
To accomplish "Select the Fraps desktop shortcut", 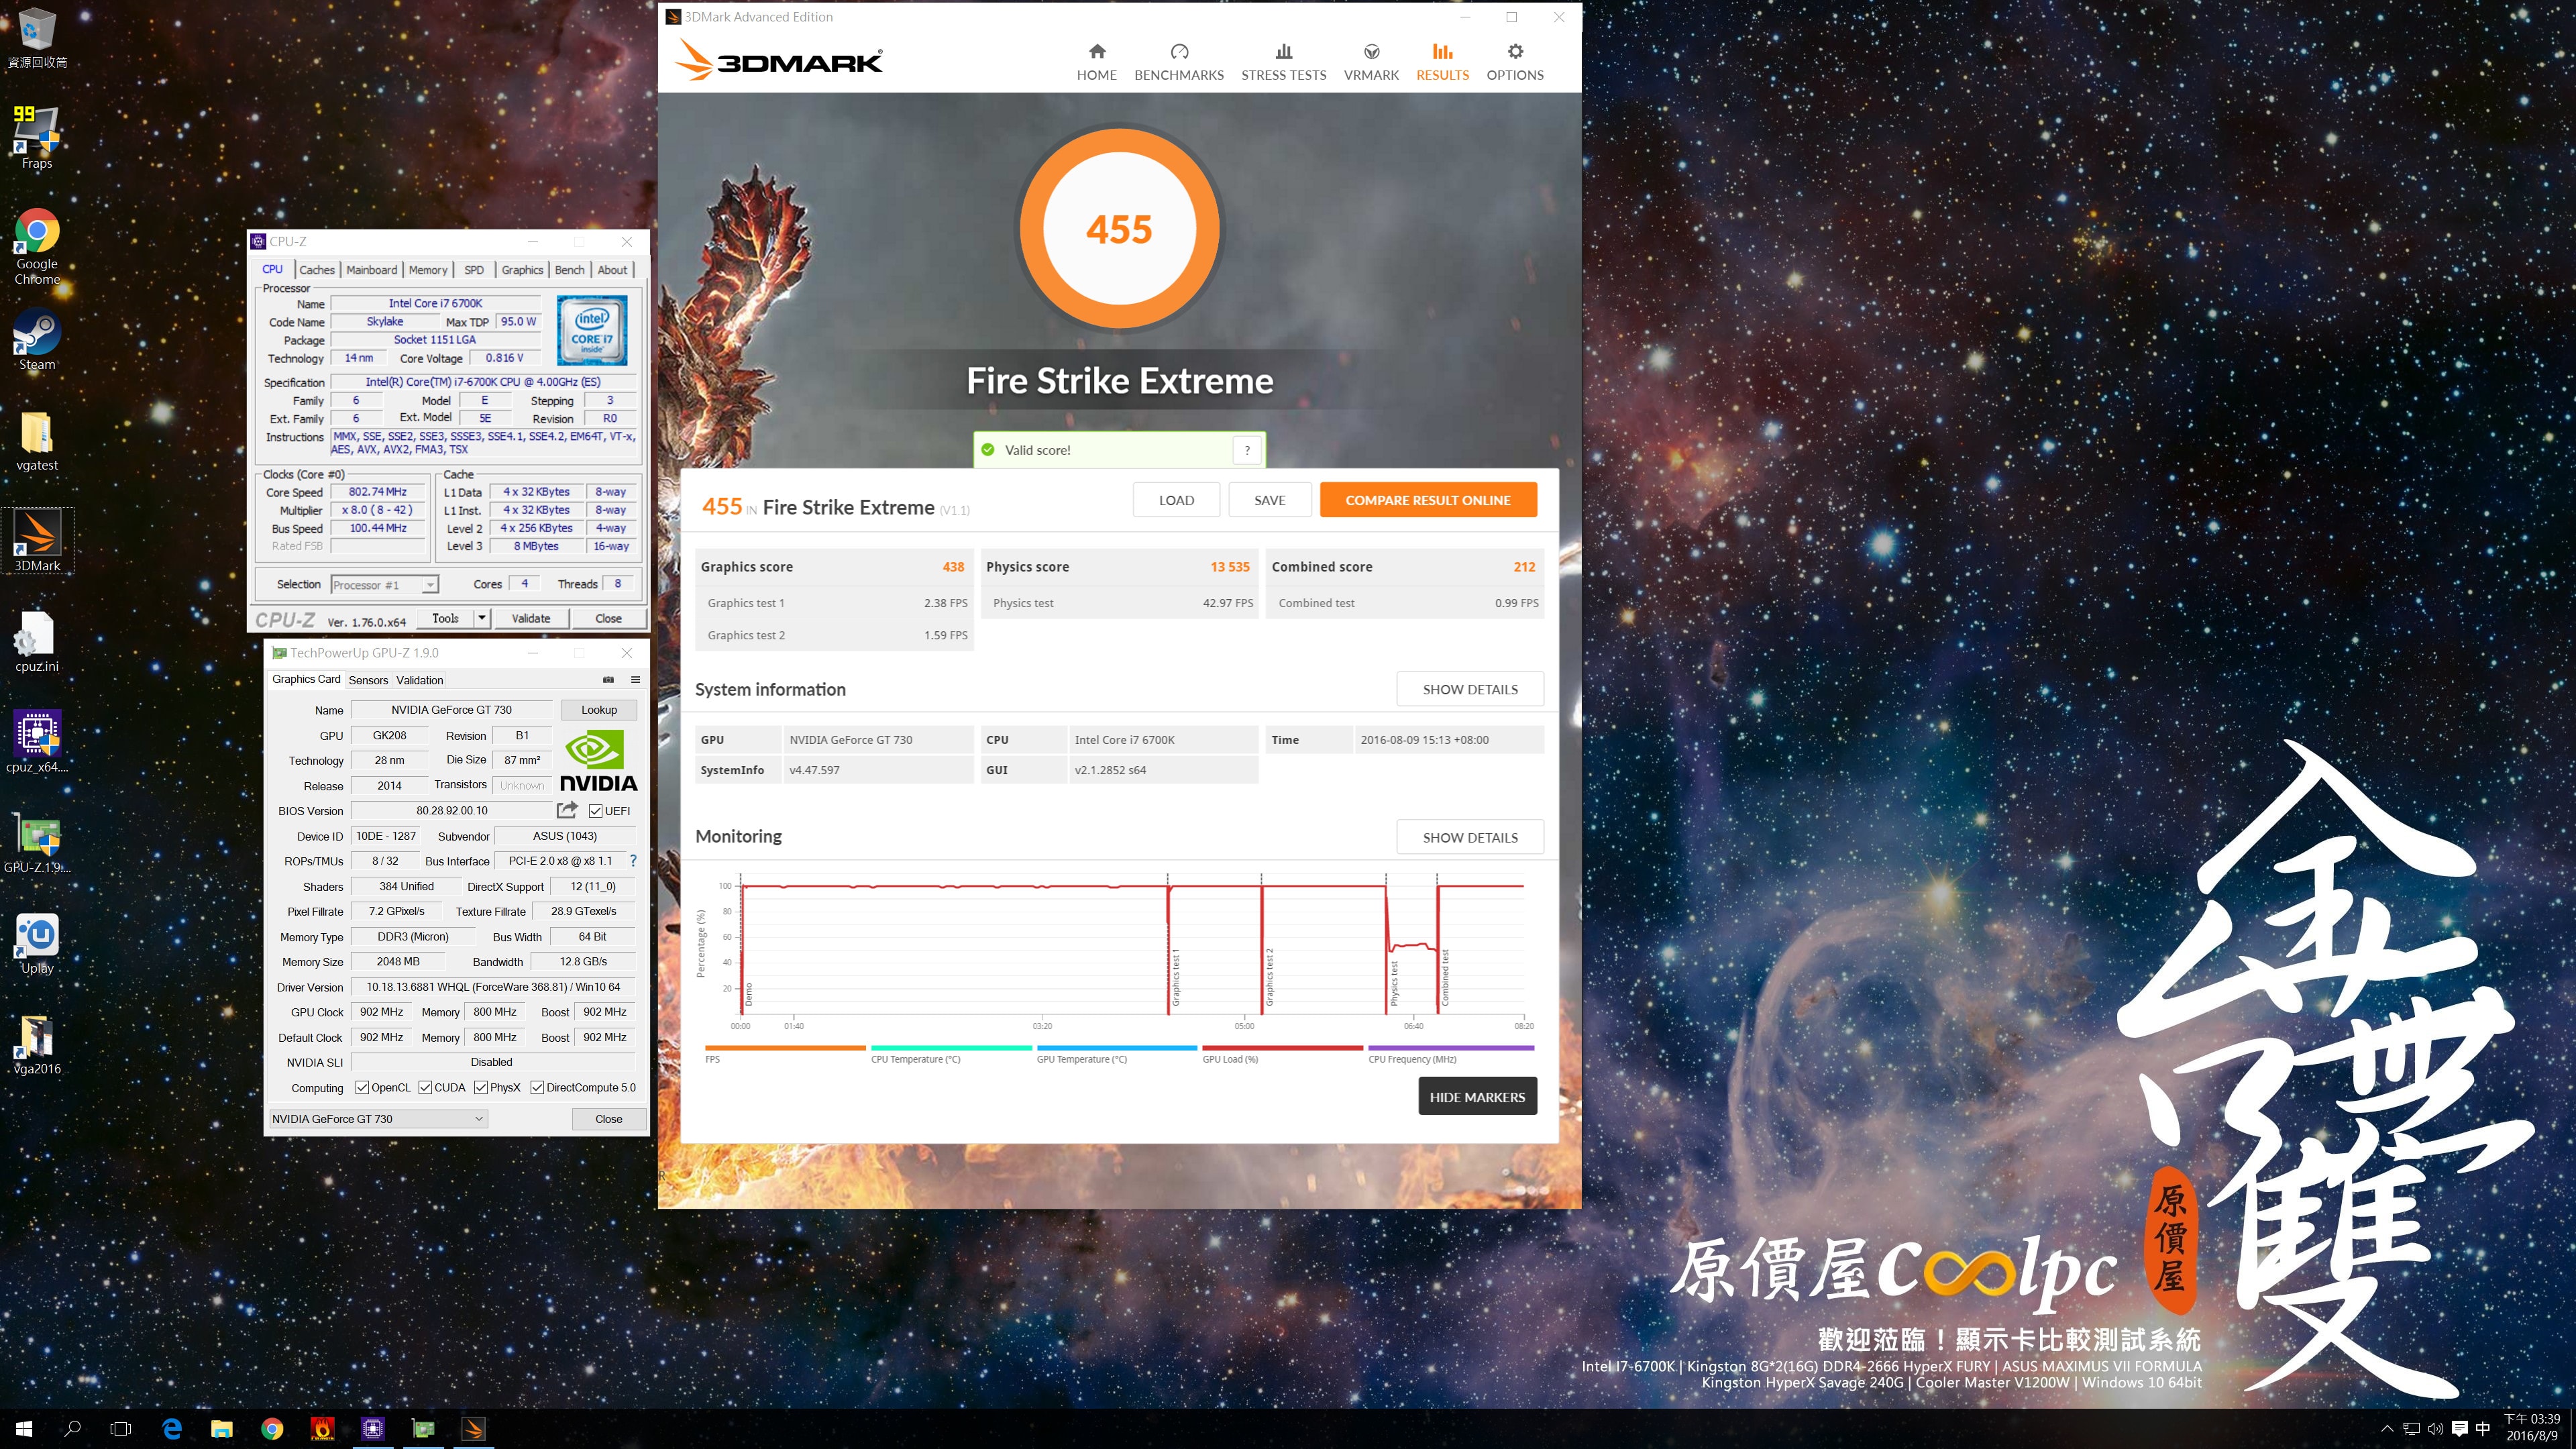I will (37, 137).
